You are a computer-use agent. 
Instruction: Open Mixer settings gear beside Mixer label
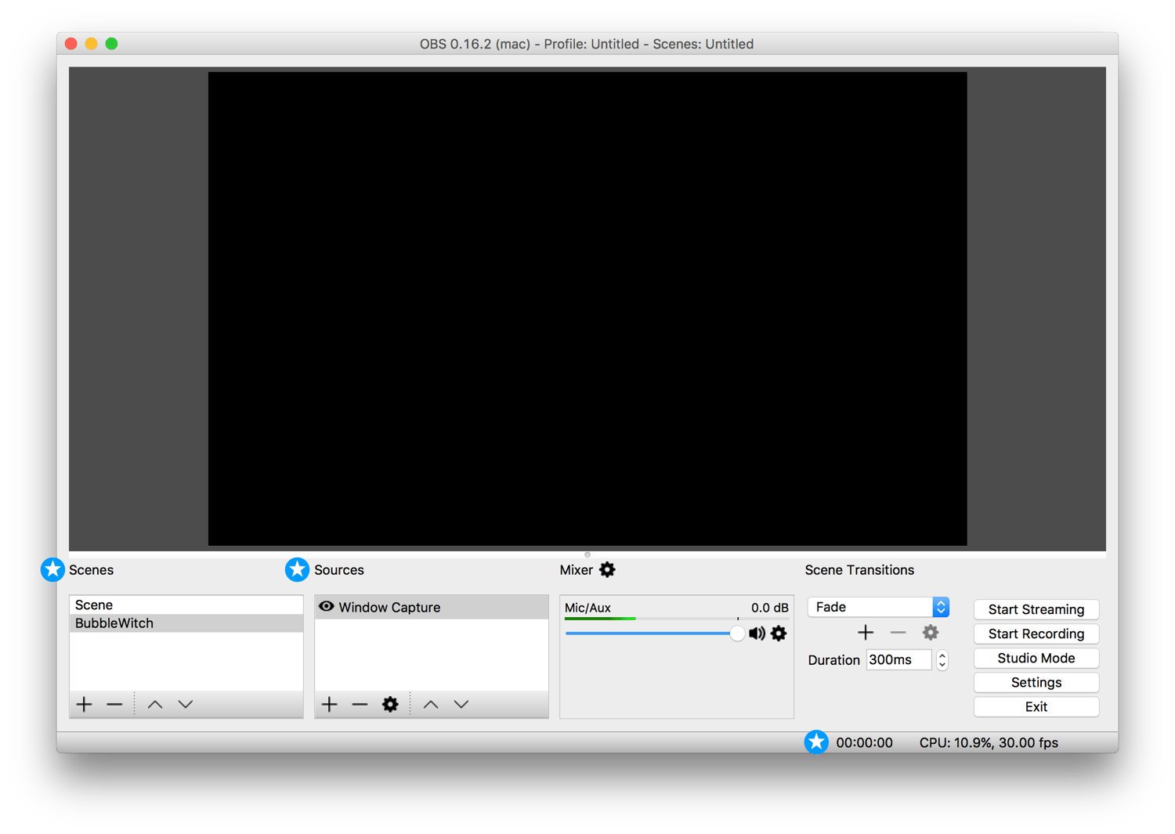[607, 569]
